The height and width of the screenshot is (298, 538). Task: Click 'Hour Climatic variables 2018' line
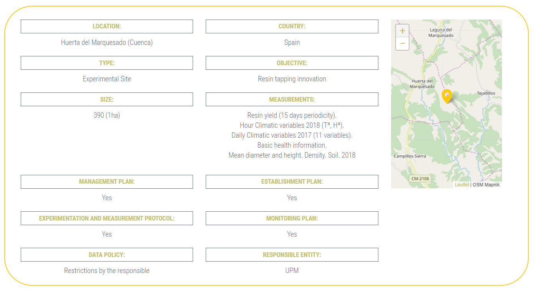(292, 125)
